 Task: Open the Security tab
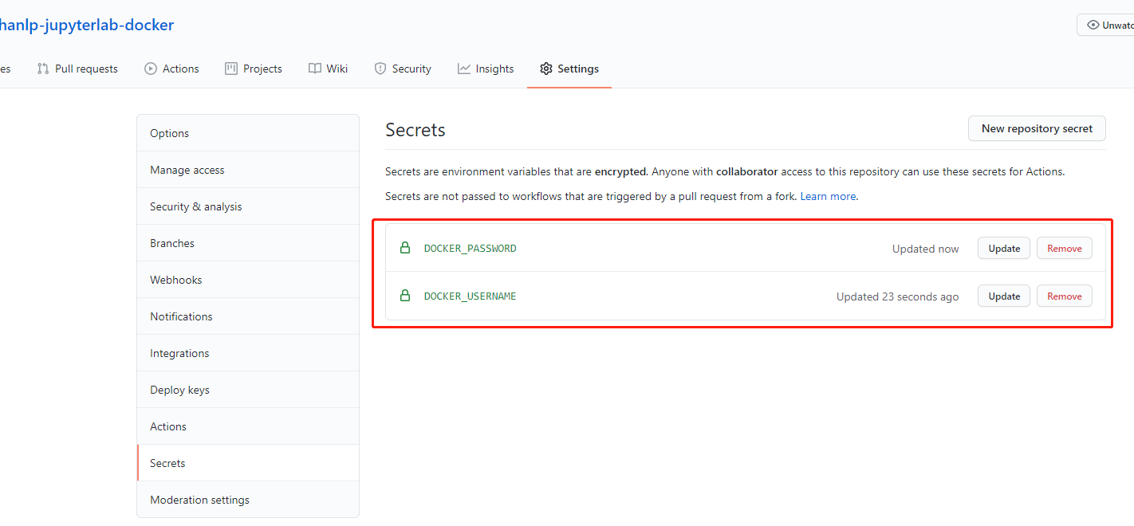[403, 69]
